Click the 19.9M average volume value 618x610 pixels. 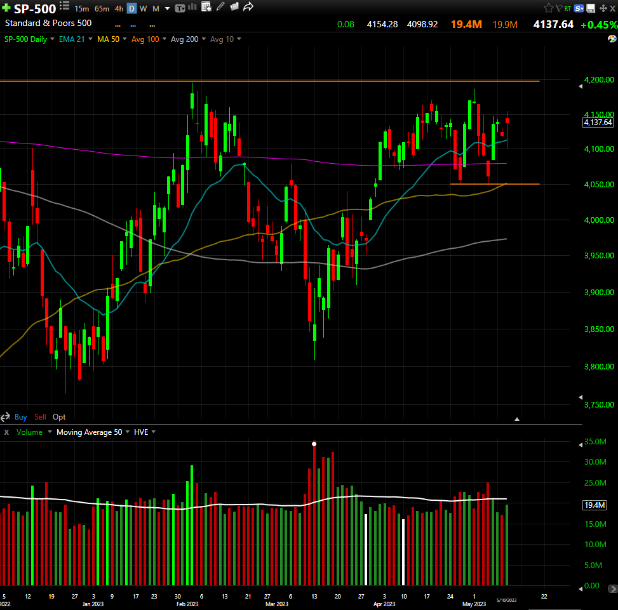pos(505,24)
